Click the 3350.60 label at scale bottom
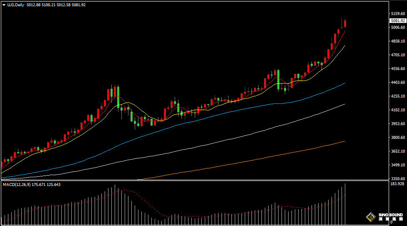This screenshot has height=226, width=407. pos(397,178)
